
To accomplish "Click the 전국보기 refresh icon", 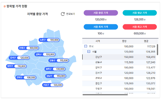I will coord(63,14).
